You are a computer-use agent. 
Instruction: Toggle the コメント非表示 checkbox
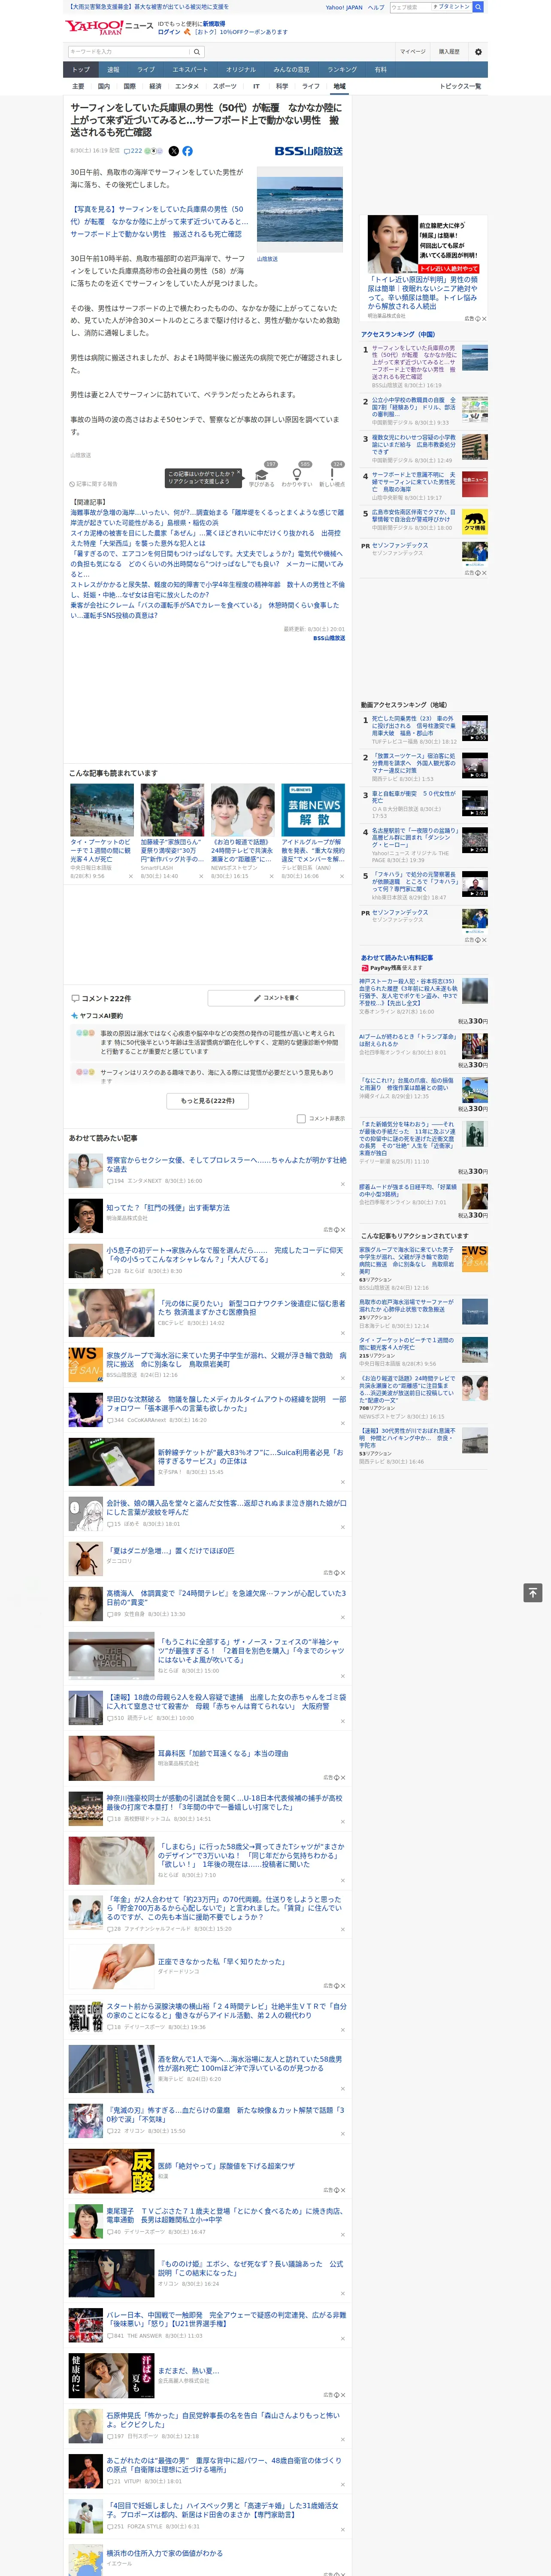[x=301, y=1119]
